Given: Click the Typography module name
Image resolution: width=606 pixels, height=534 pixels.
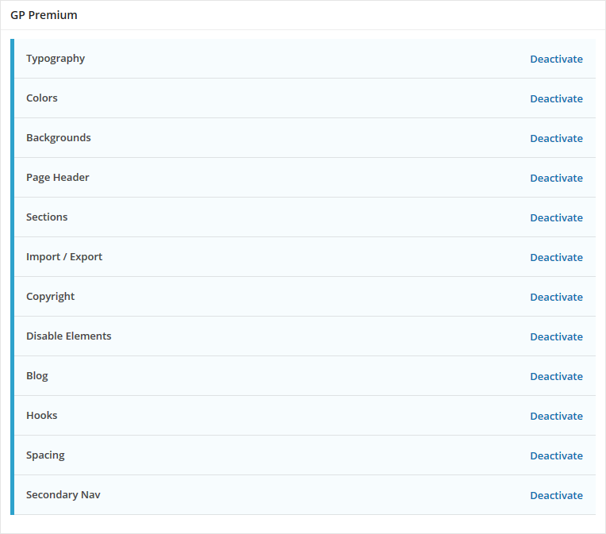Looking at the screenshot, I should (56, 59).
